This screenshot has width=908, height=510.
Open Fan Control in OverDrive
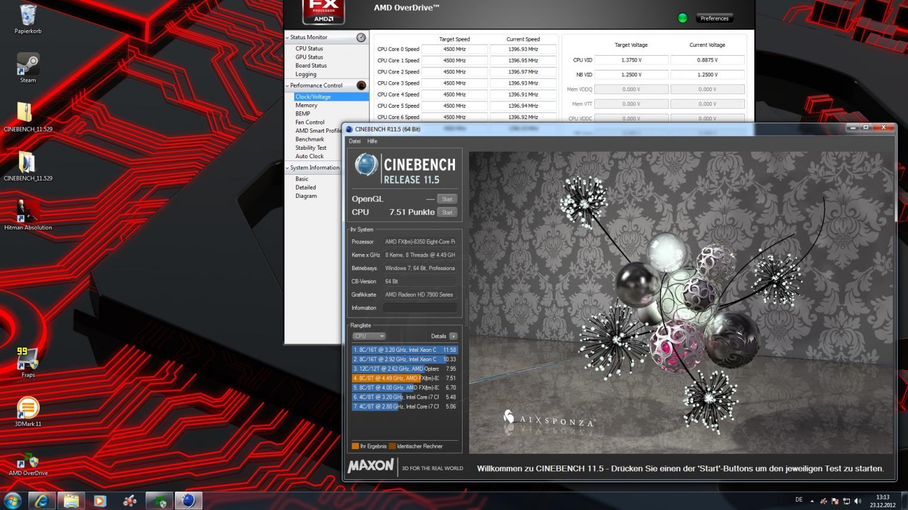tap(310, 122)
